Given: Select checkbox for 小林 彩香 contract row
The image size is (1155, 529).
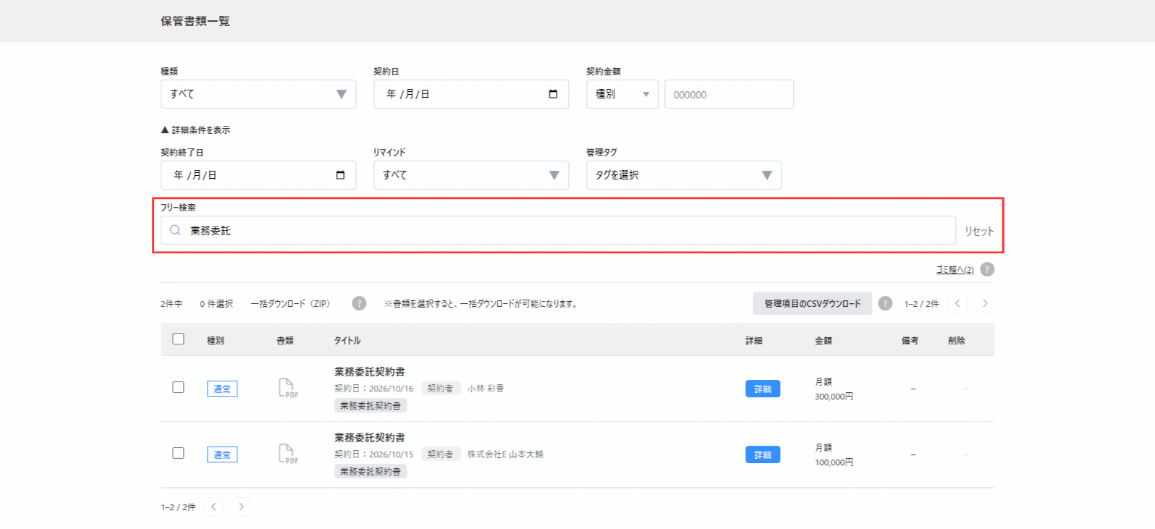Looking at the screenshot, I should point(178,387).
